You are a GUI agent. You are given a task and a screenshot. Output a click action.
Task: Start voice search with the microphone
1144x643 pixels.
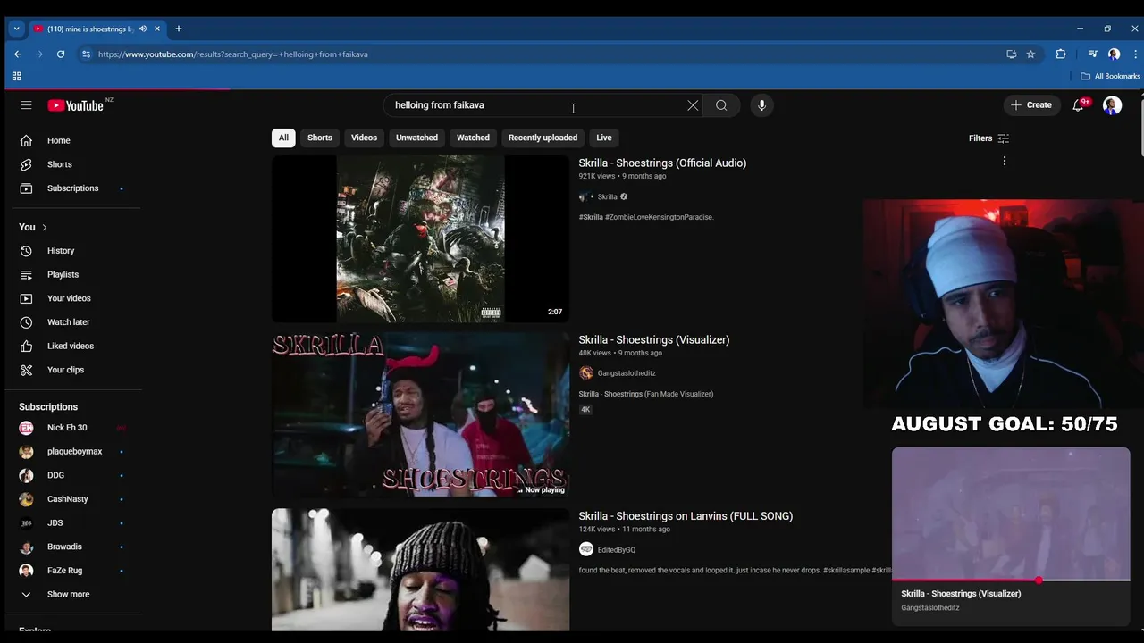[761, 105]
